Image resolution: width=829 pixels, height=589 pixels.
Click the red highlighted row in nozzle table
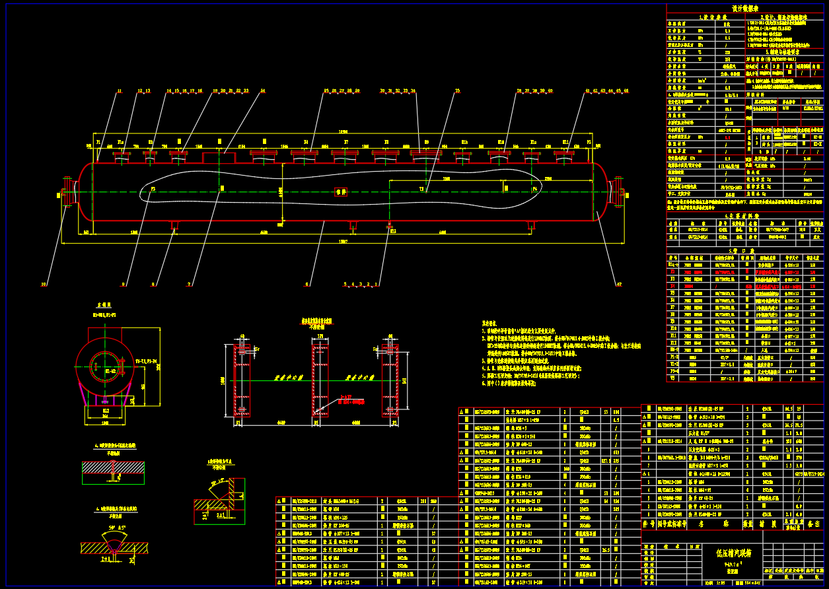pyautogui.click(x=746, y=271)
